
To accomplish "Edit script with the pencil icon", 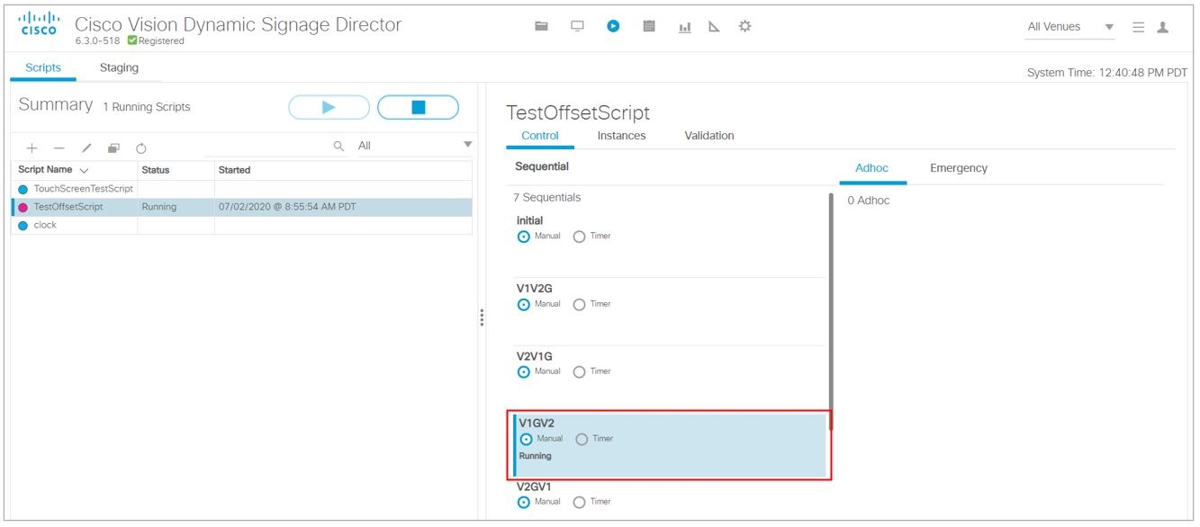I will [86, 147].
